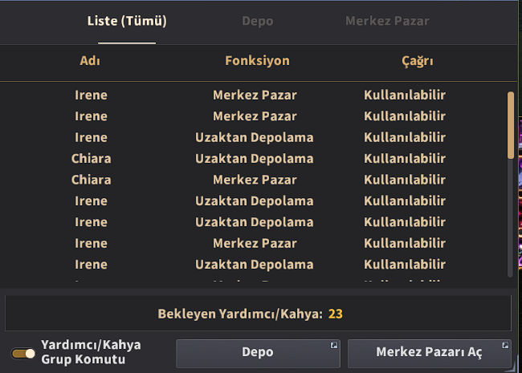The width and height of the screenshot is (522, 373).
Task: Sort by the Adı column header
Action: pyautogui.click(x=90, y=61)
